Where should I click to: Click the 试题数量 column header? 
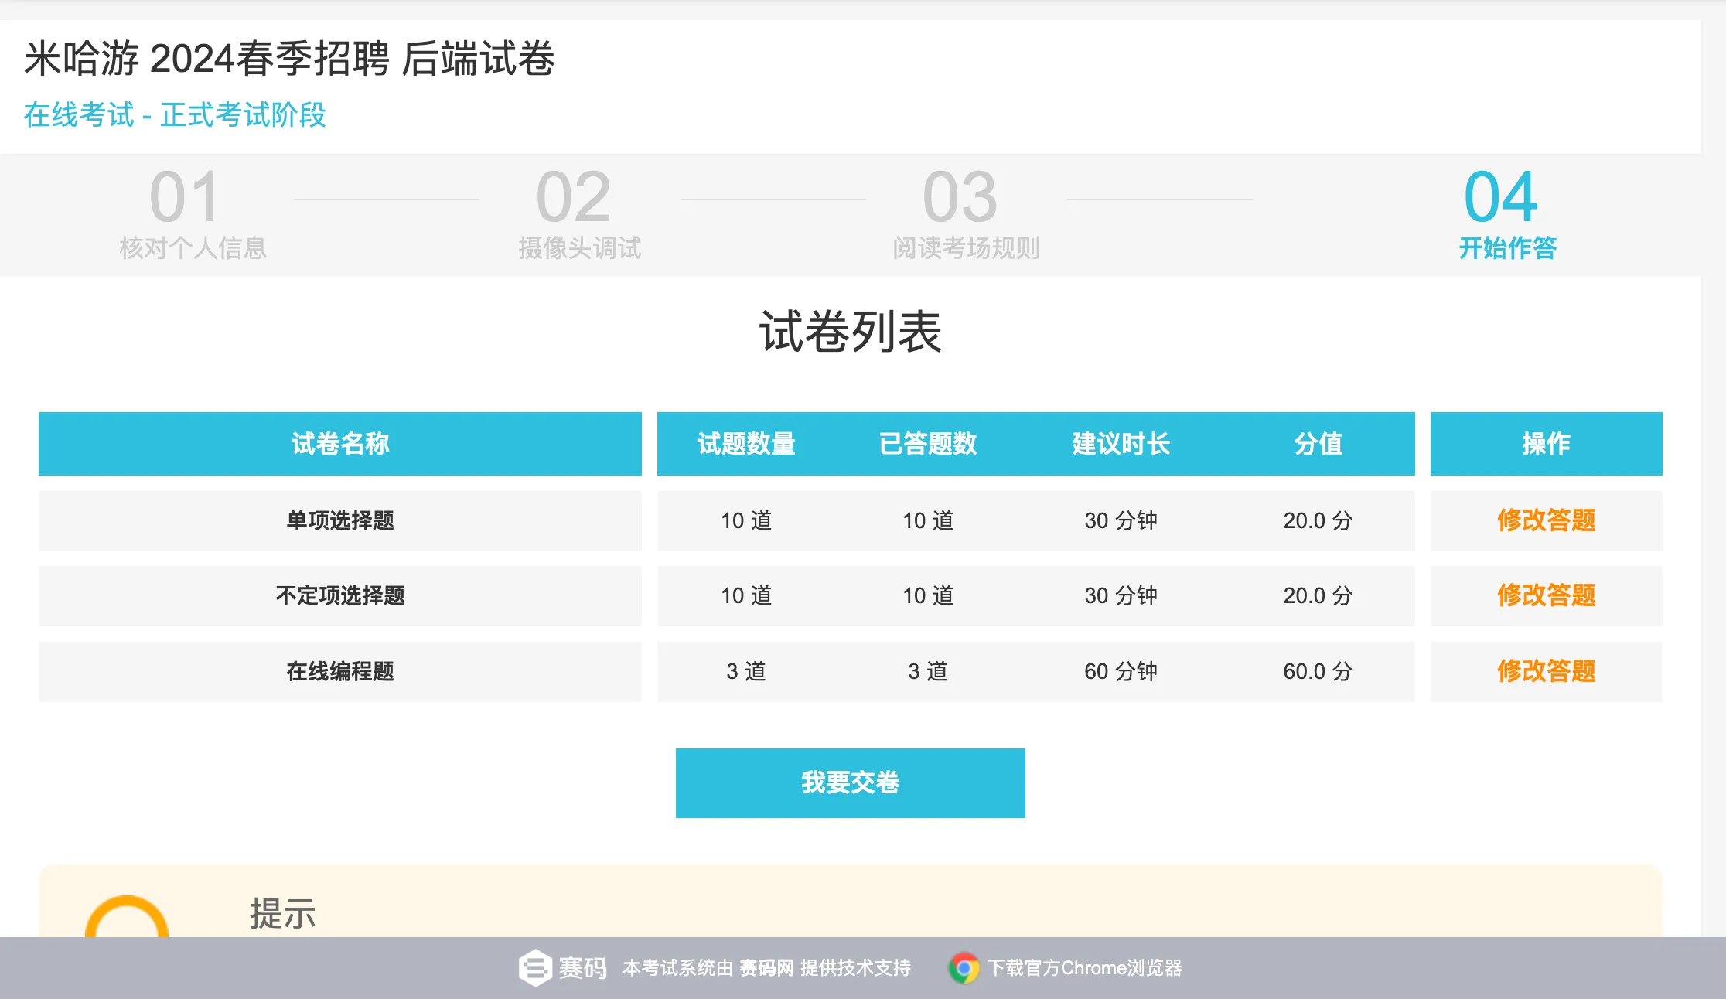(x=746, y=444)
